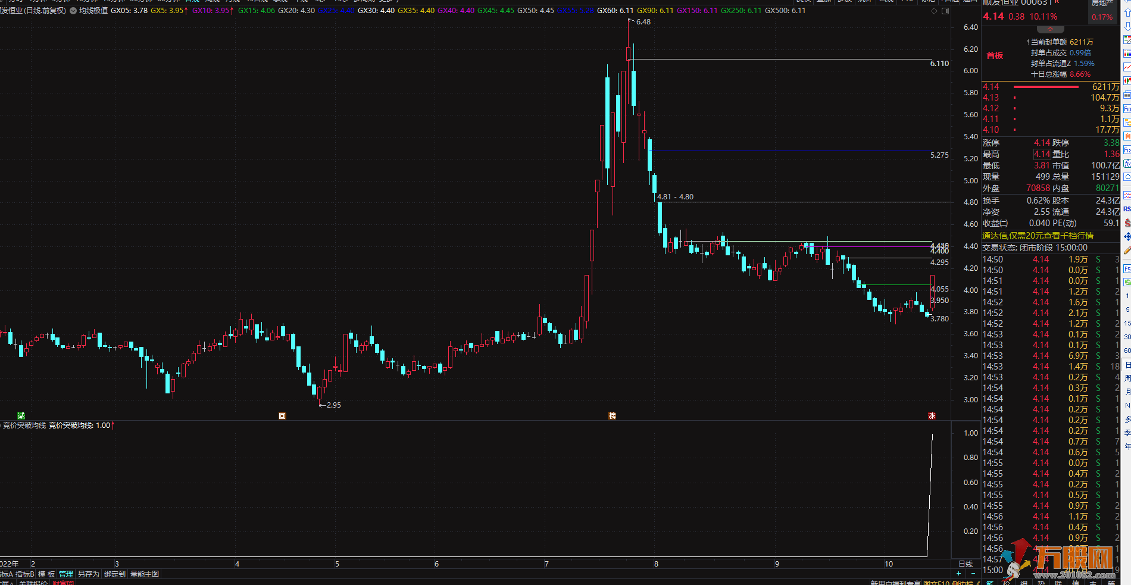The image size is (1131, 585).
Task: Click the orange 榜 marker below the chart
Action: [612, 416]
